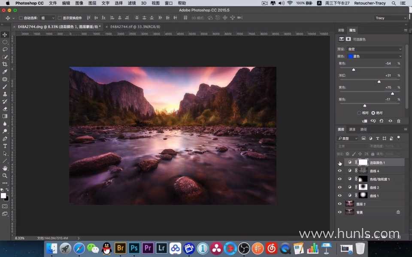Select the Absolute (绝对) radio button
This screenshot has width=412, height=257.
[373, 113]
